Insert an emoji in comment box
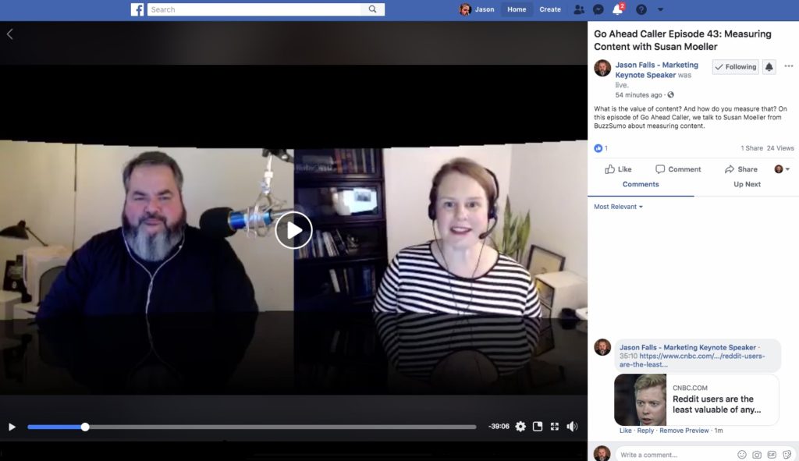The height and width of the screenshot is (461, 799). [x=742, y=455]
